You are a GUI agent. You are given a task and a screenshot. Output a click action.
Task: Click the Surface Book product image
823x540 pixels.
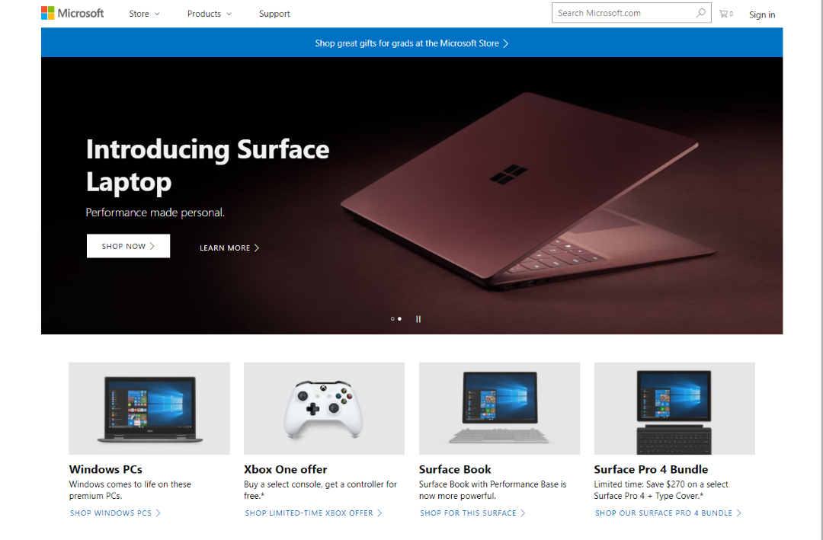(499, 408)
